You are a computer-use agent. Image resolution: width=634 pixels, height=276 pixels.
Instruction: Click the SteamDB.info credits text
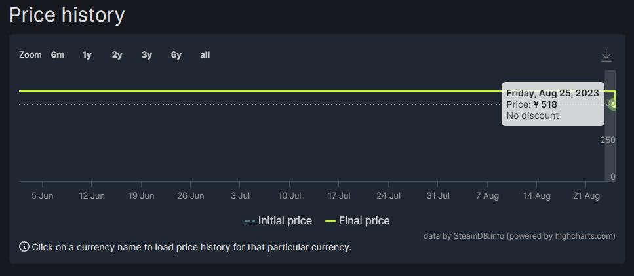[519, 236]
